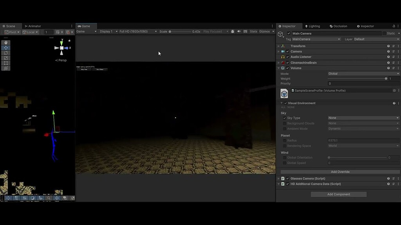Click the Camera component icon in the Inspector
401x225 pixels.
point(283,51)
